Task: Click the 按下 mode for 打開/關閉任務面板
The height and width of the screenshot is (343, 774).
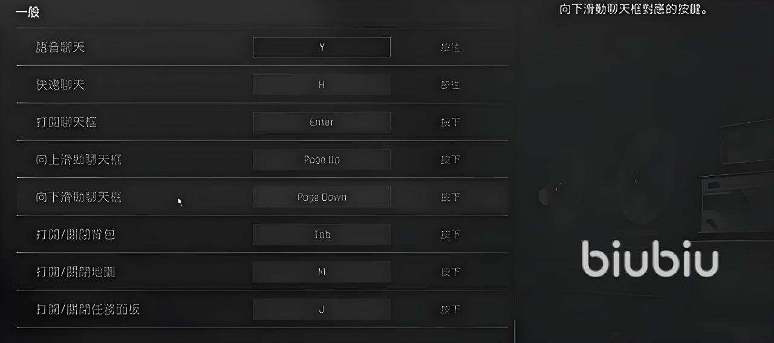Action: tap(450, 310)
